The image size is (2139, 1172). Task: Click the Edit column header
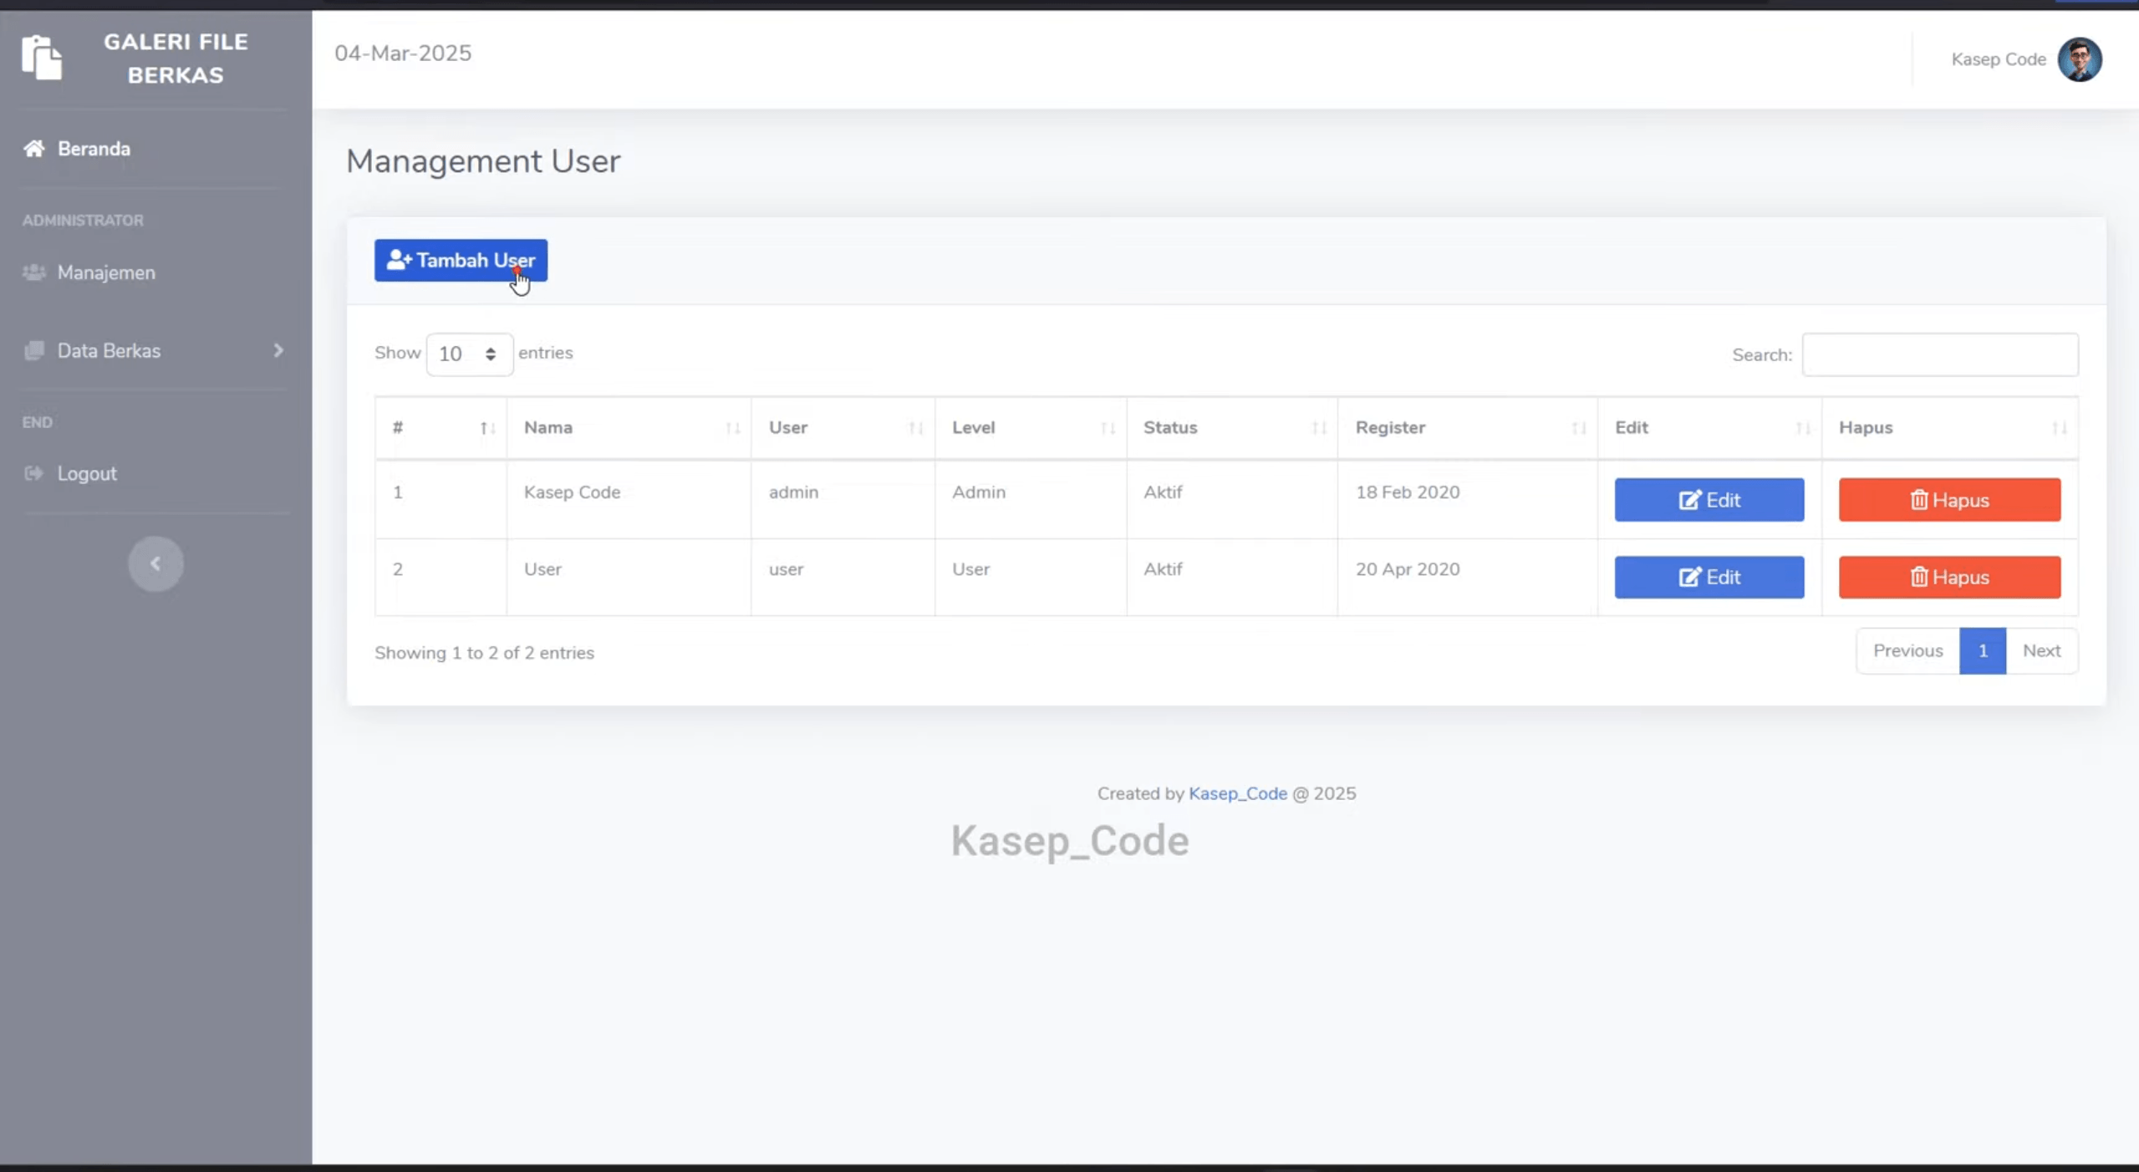click(1709, 428)
